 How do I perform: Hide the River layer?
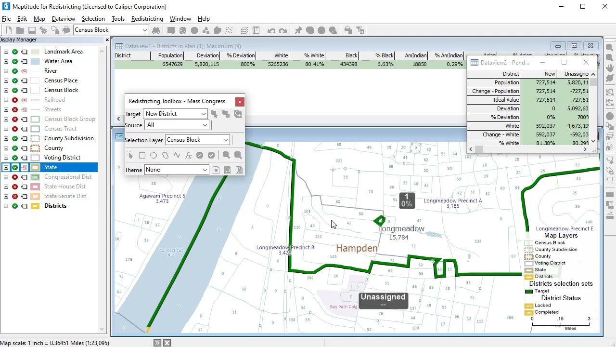[x=15, y=71]
